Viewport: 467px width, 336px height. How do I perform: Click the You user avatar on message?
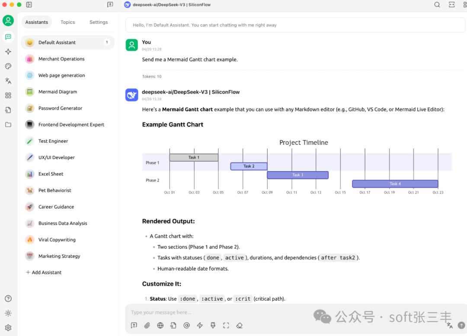[x=131, y=45]
